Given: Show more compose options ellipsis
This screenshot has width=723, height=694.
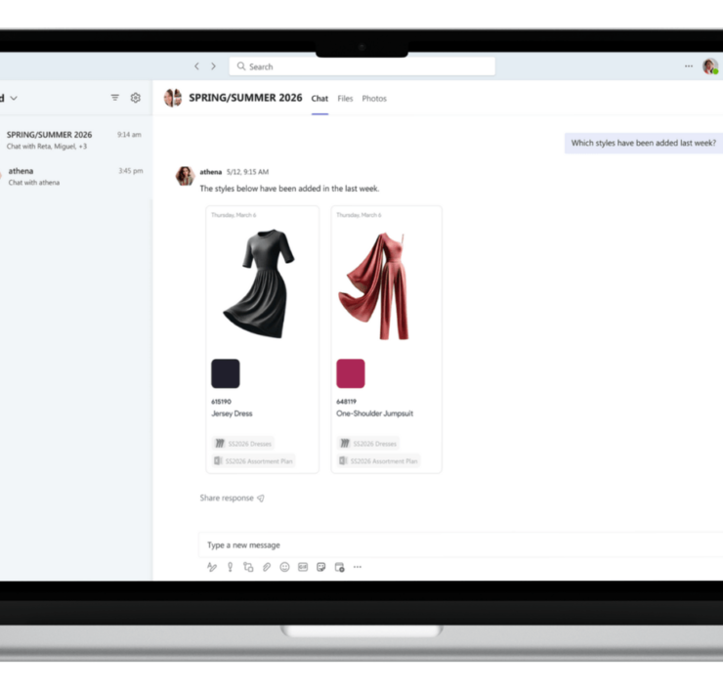Looking at the screenshot, I should pos(358,567).
